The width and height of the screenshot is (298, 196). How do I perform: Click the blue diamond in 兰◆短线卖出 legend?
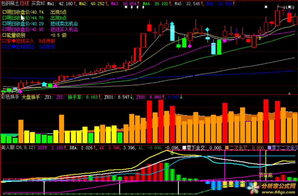tap(14, 47)
